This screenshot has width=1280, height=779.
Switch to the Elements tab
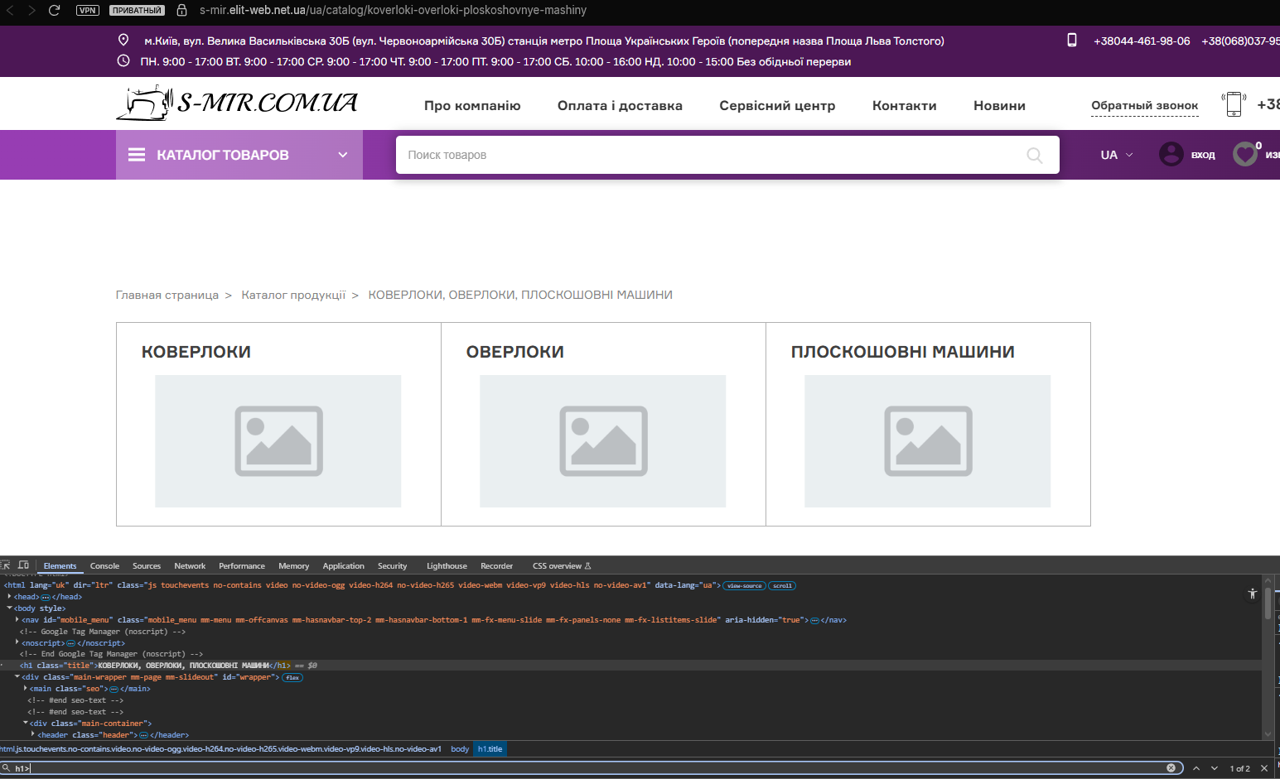click(60, 566)
